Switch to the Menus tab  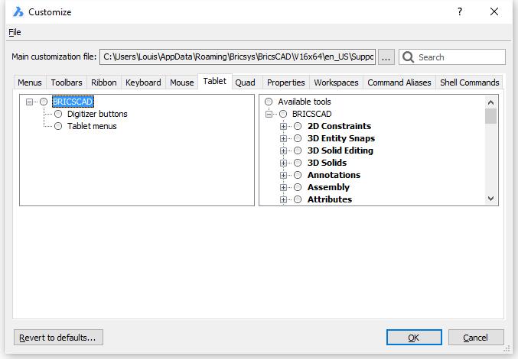[30, 82]
